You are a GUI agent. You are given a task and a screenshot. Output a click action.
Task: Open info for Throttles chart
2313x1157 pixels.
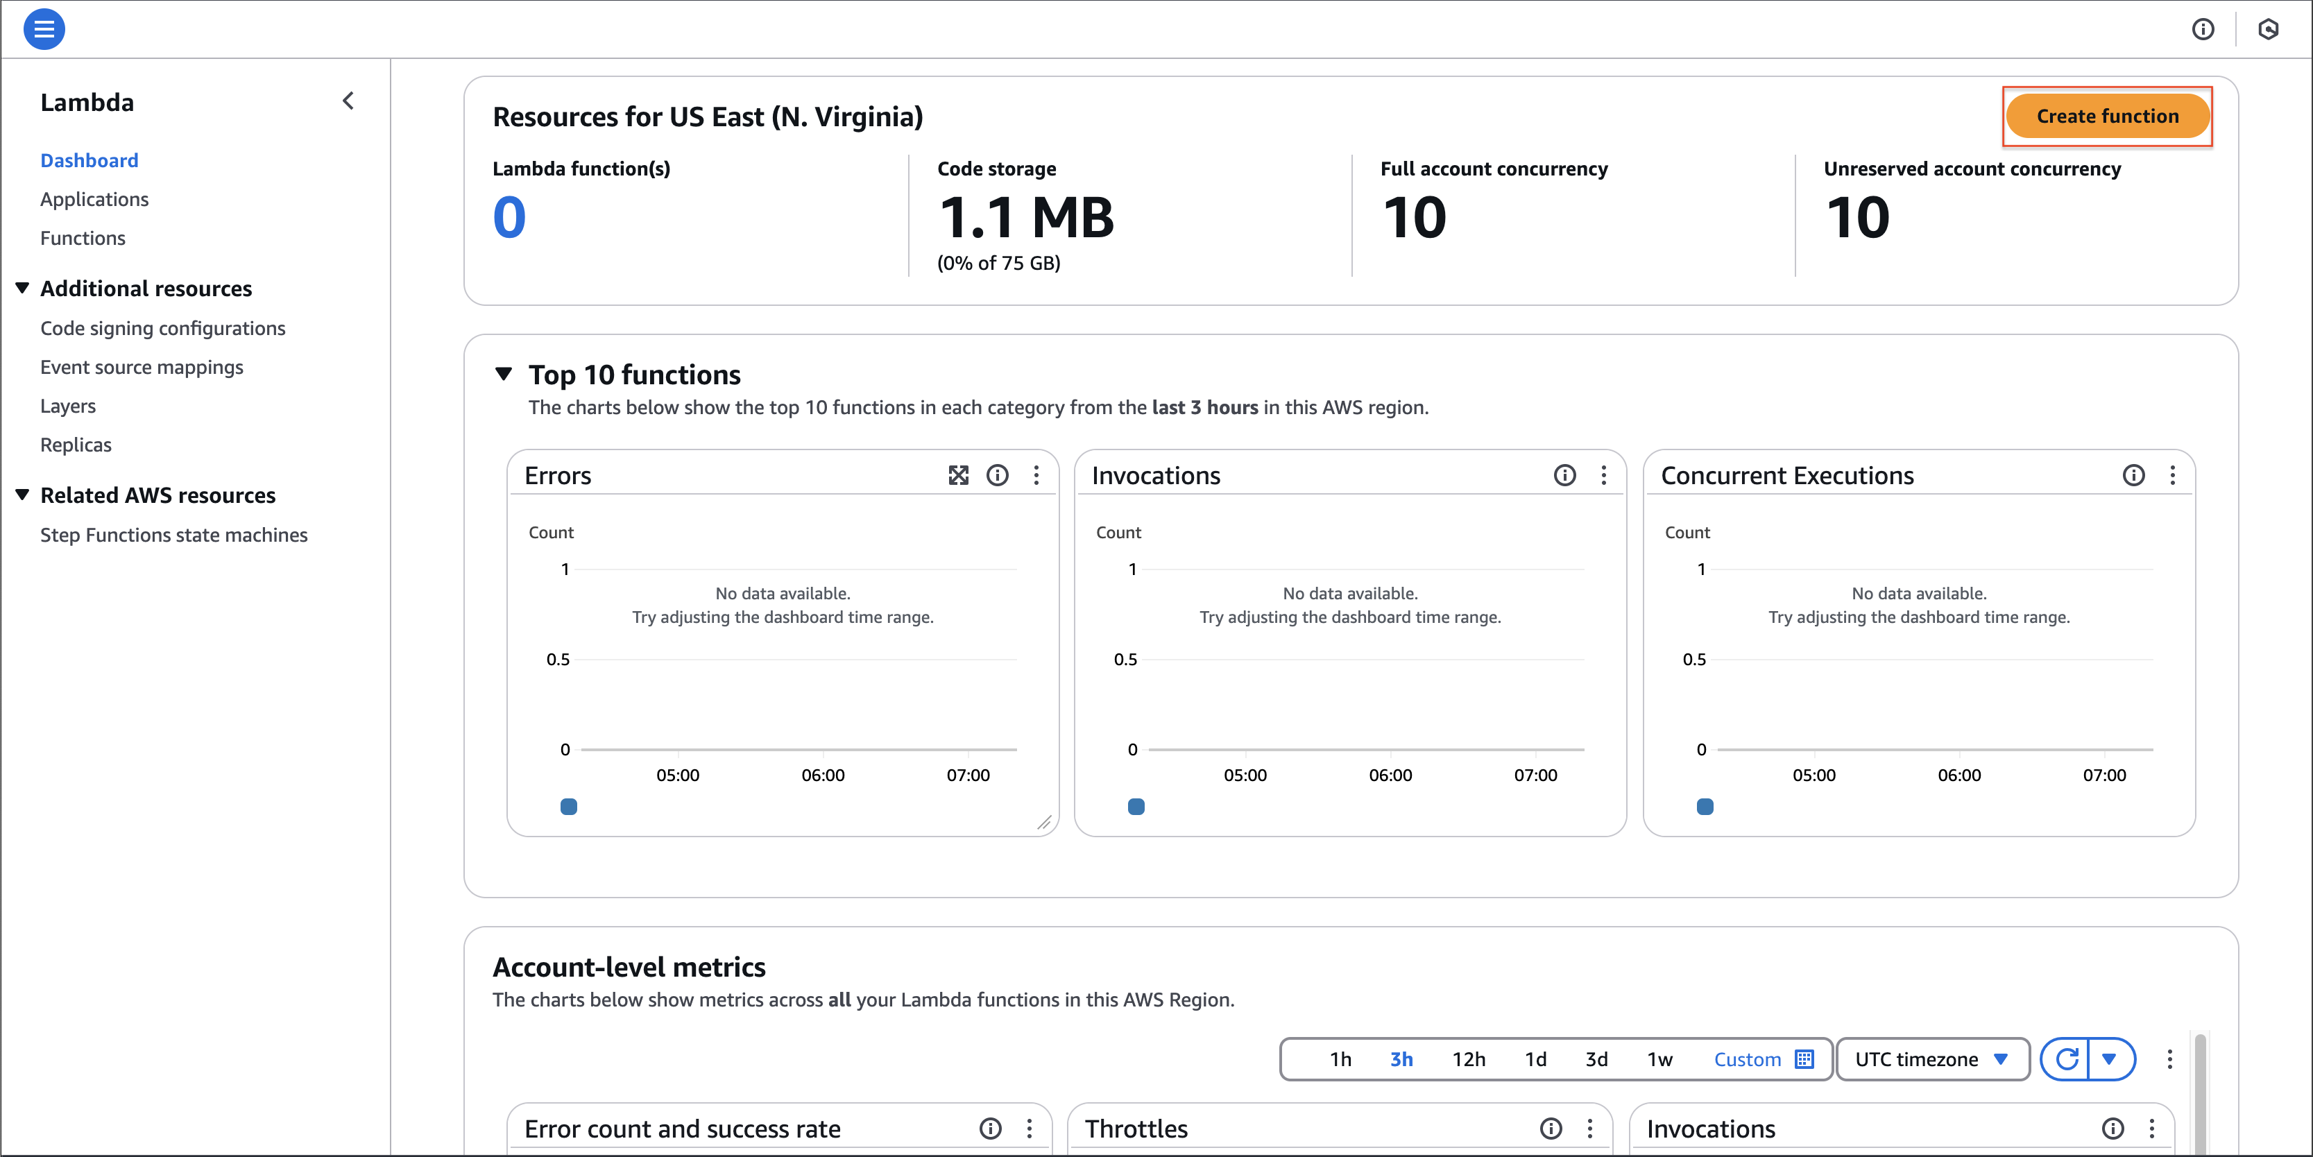click(1551, 1129)
